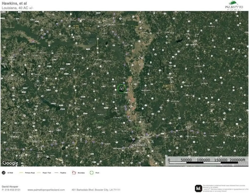Viewport: 249px width, 193px height.
Task: Click the Pipeline legend line
Action: click(x=56, y=173)
